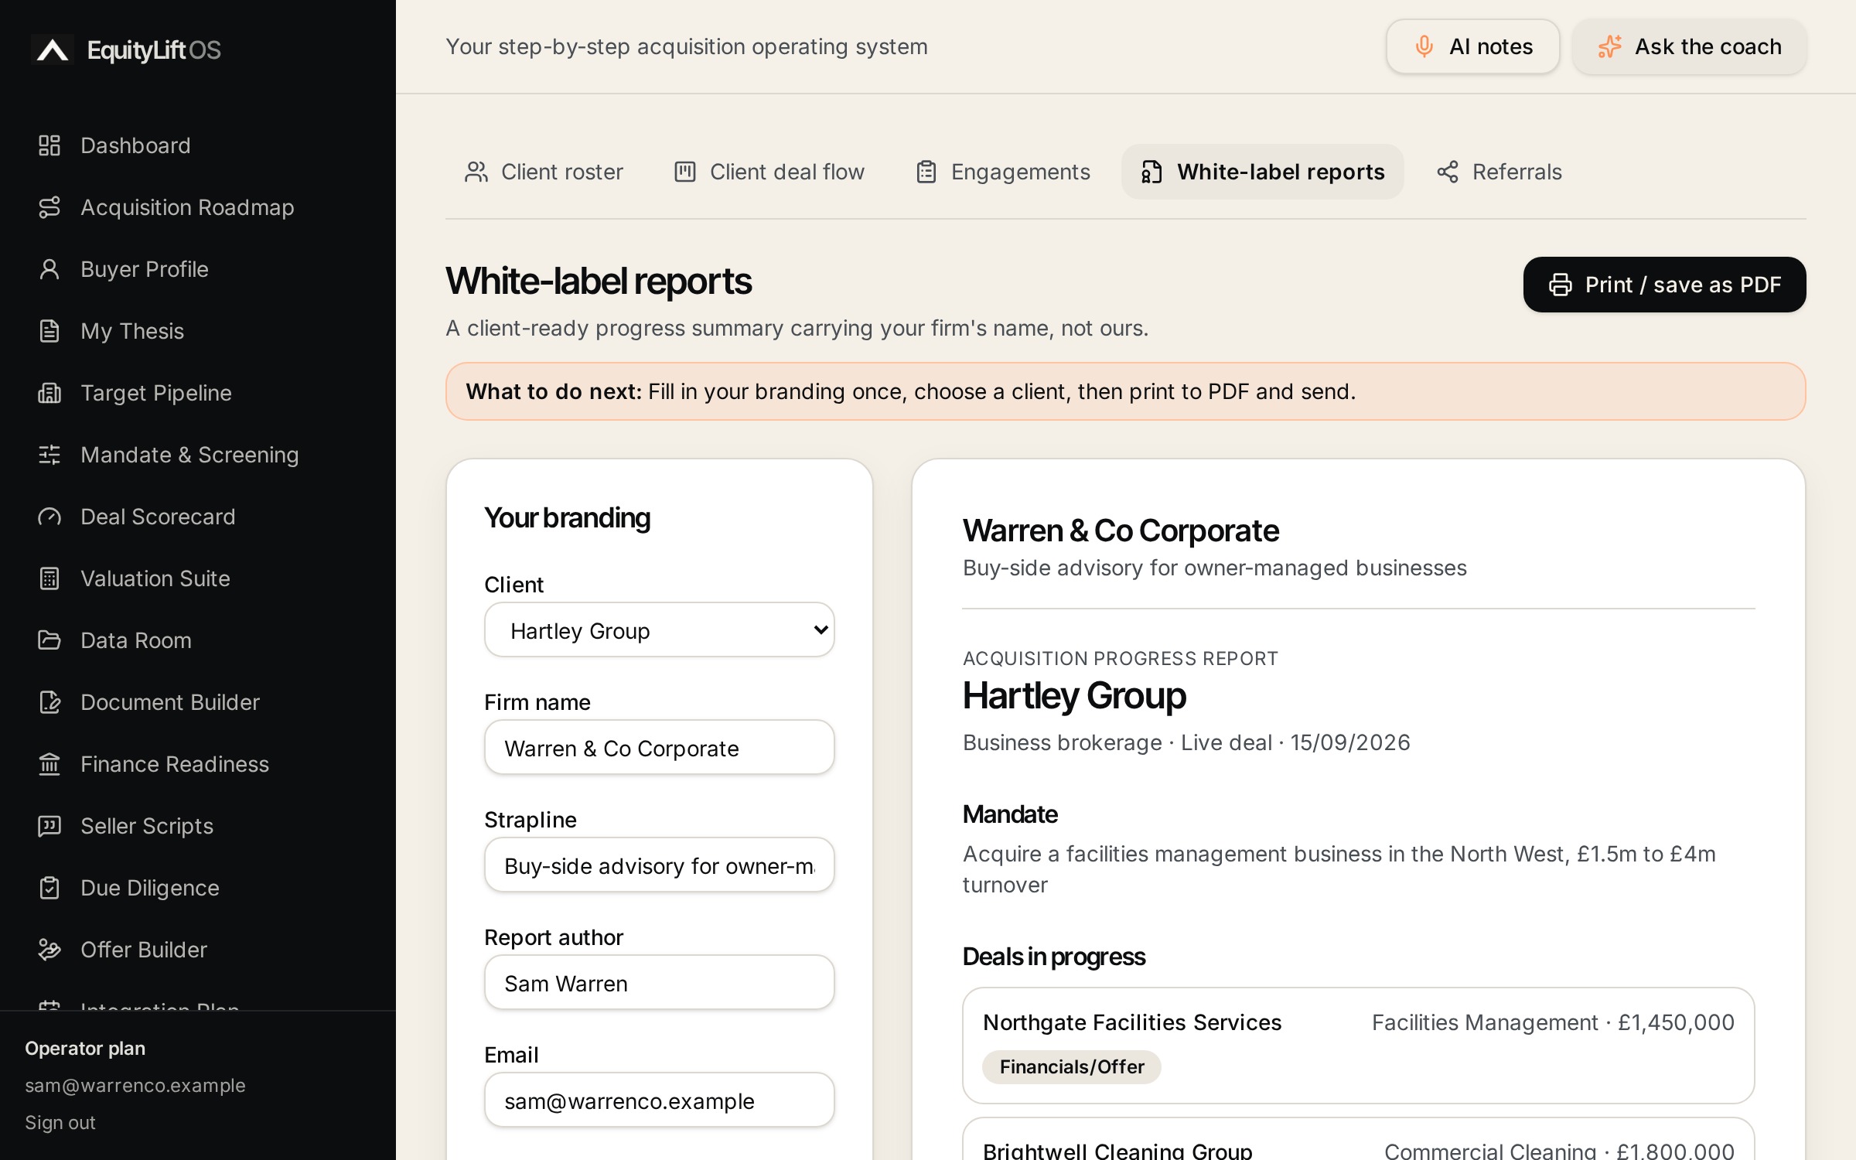Image resolution: width=1856 pixels, height=1160 pixels.
Task: Click the Deals in progress heading
Action: (1054, 957)
